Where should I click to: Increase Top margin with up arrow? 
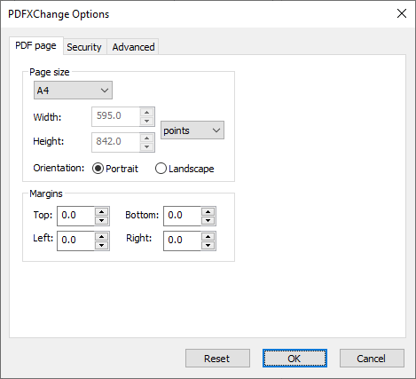pyautogui.click(x=102, y=211)
